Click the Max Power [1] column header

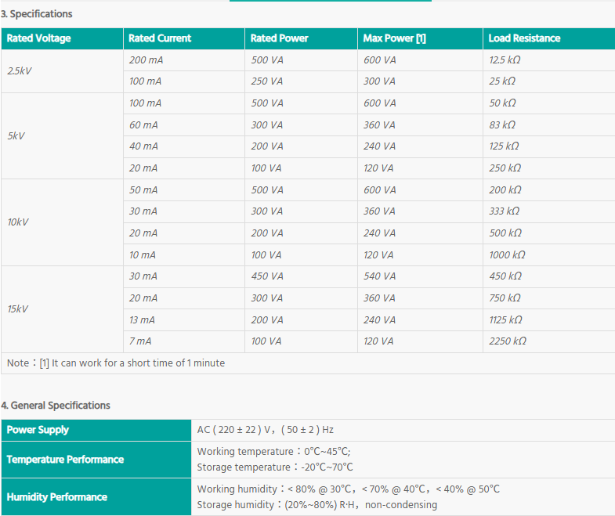point(394,38)
